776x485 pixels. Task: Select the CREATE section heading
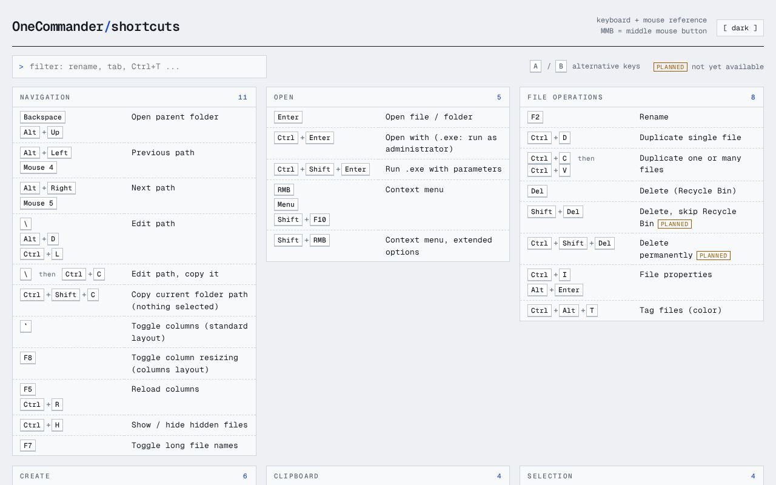(35, 476)
